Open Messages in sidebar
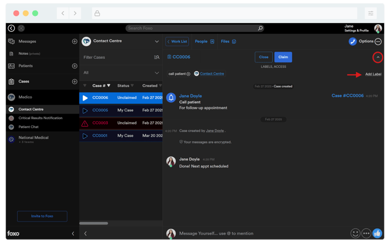 click(27, 41)
